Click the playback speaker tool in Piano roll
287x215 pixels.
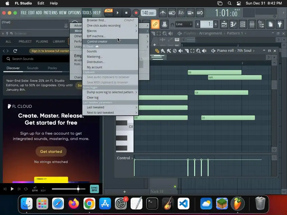click(x=204, y=51)
